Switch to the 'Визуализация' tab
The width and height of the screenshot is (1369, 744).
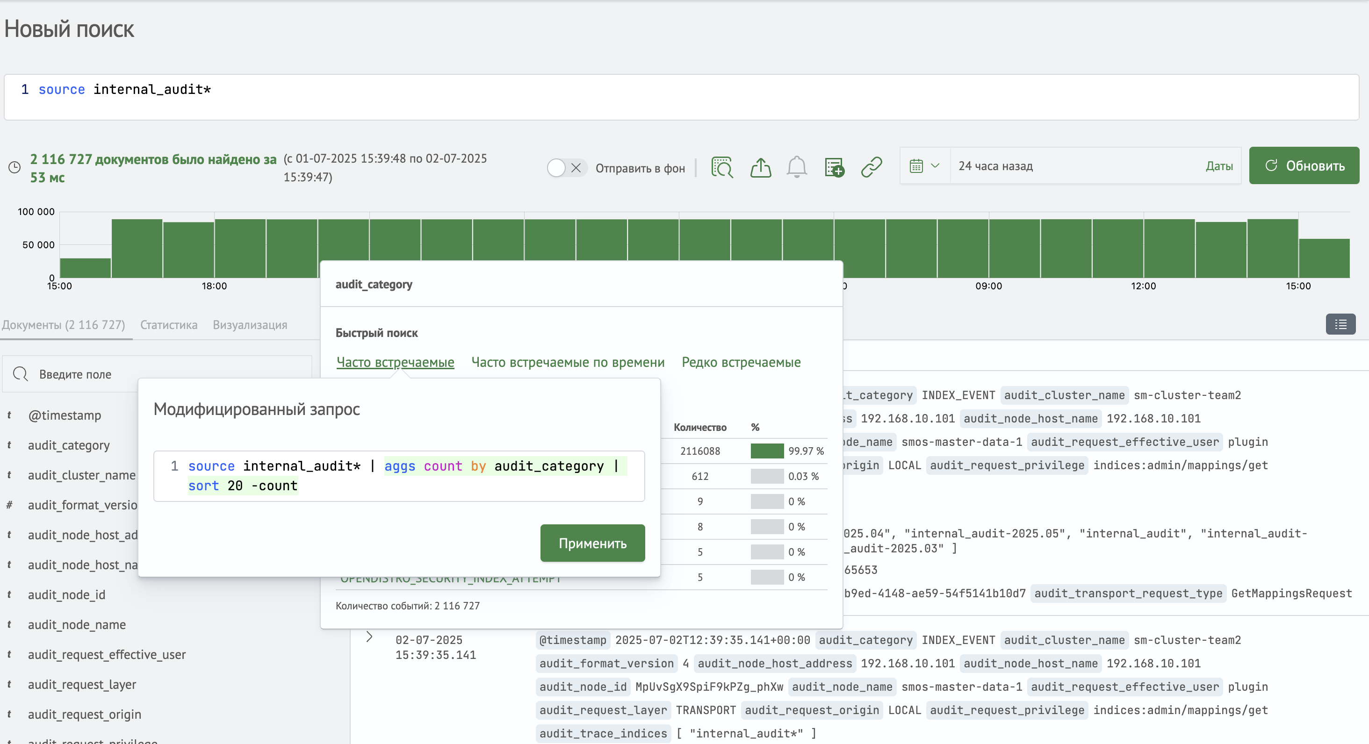point(250,324)
